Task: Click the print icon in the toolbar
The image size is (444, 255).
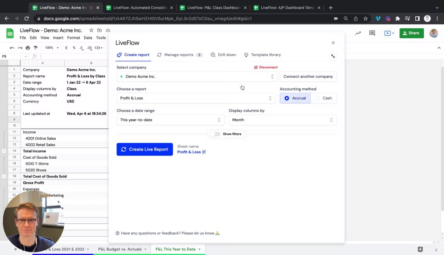Action: tap(28, 48)
